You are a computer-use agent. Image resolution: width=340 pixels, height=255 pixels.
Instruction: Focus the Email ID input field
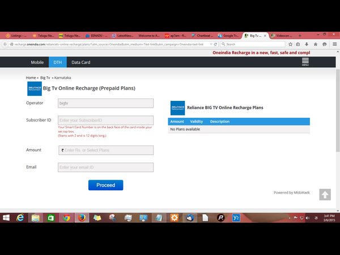pyautogui.click(x=105, y=167)
